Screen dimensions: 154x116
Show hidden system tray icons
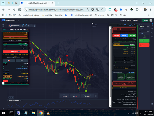click(129, 113)
